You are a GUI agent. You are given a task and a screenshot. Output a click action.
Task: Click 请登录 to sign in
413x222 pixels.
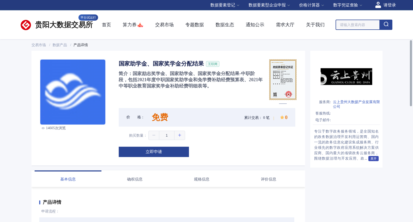coord(390,5)
